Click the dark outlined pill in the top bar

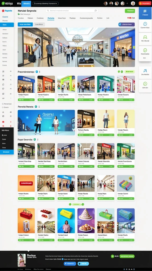(x=45, y=3)
